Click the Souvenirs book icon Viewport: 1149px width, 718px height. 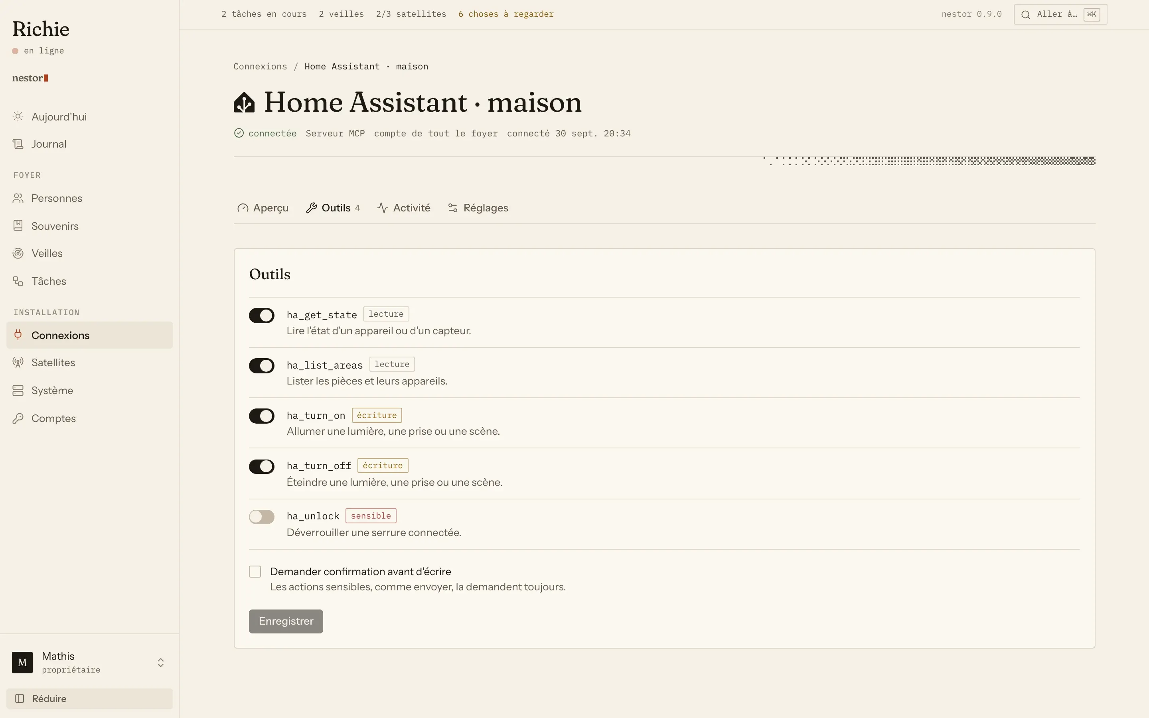18,225
